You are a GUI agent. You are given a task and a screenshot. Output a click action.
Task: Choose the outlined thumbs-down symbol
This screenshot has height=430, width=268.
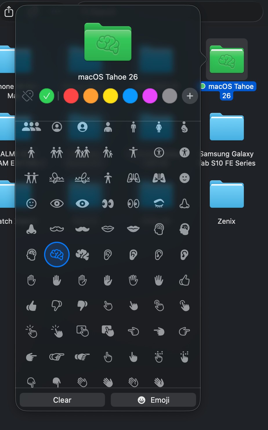pyautogui.click(x=57, y=306)
